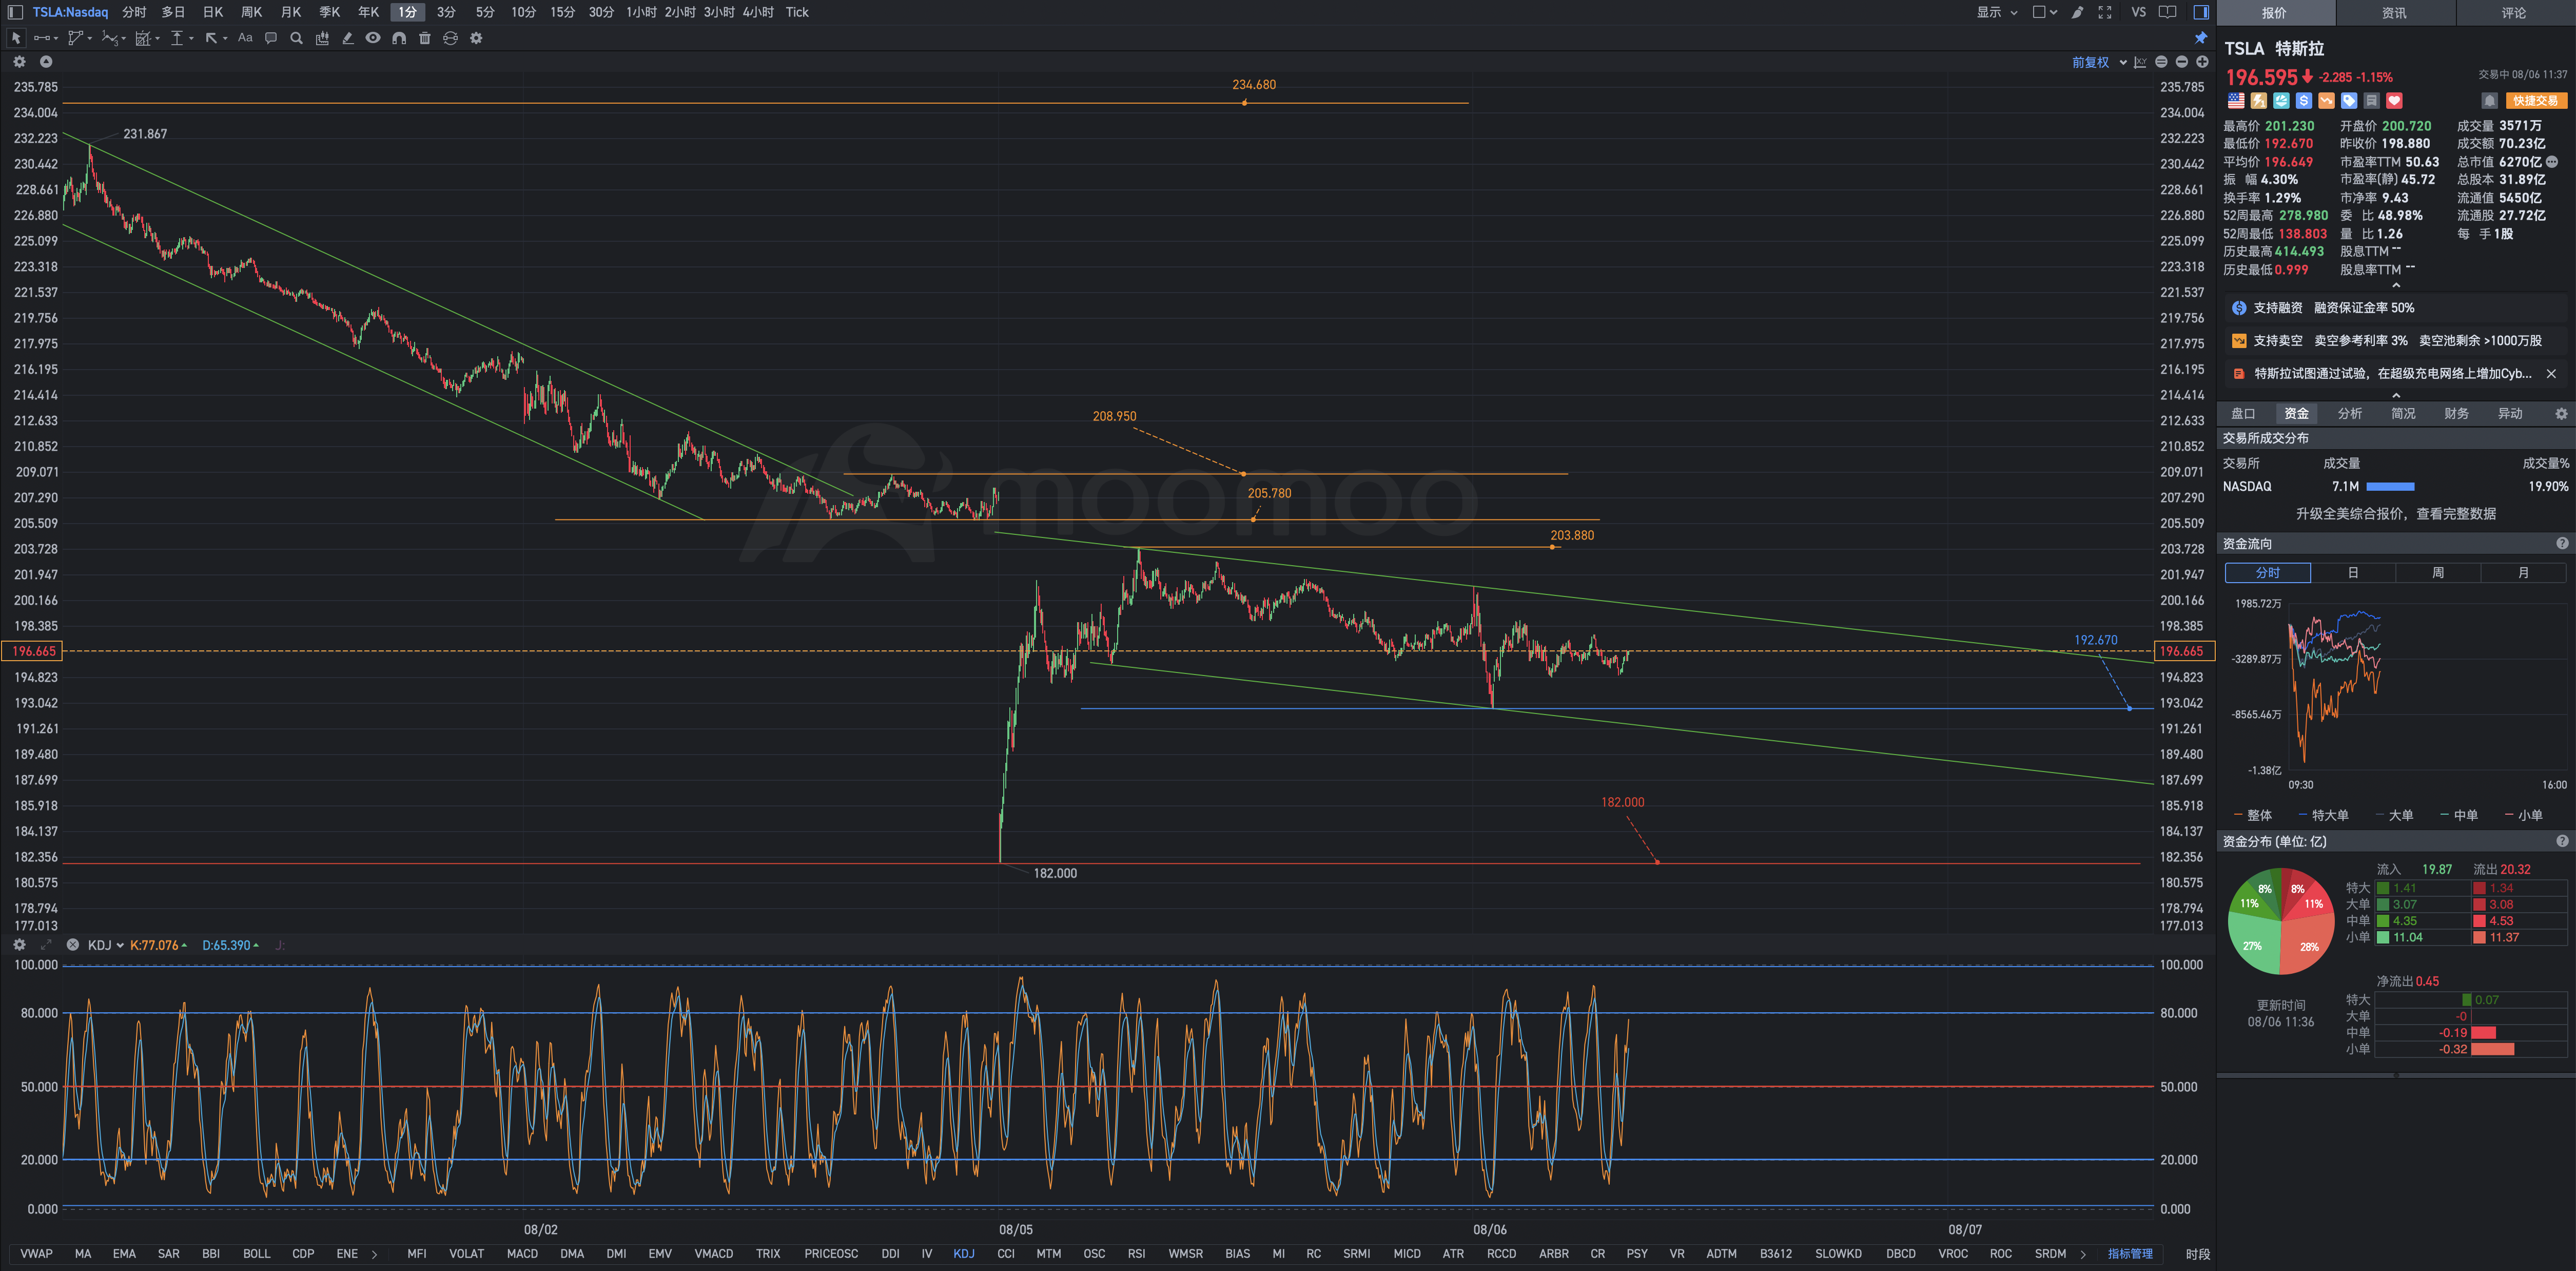
Task: Enable the magnet snap tool
Action: [x=399, y=38]
